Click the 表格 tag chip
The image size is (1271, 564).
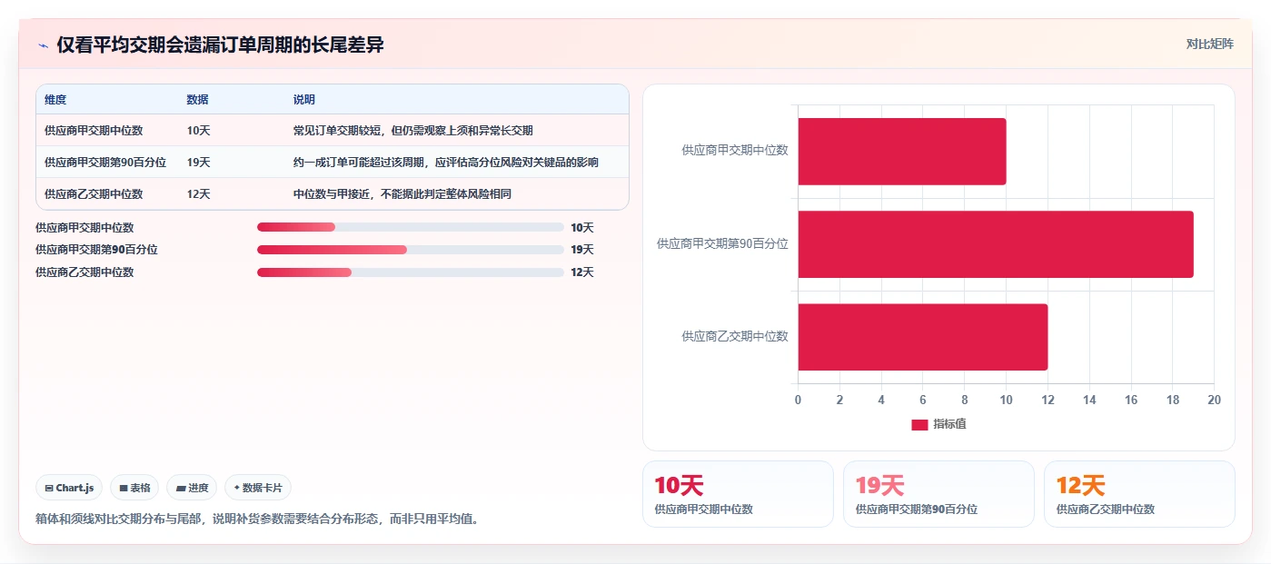(134, 488)
